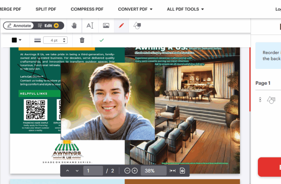The image size is (281, 184).
Task: Confirm drawing with green checkmark
Action: (101, 40)
